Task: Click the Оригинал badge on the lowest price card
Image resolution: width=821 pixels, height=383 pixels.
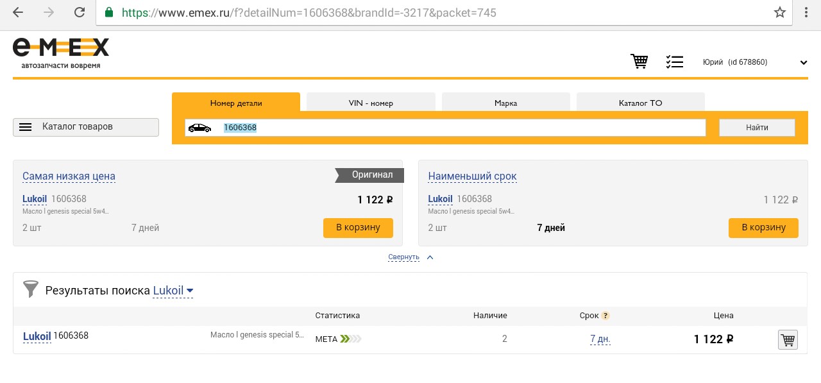Action: click(x=369, y=174)
